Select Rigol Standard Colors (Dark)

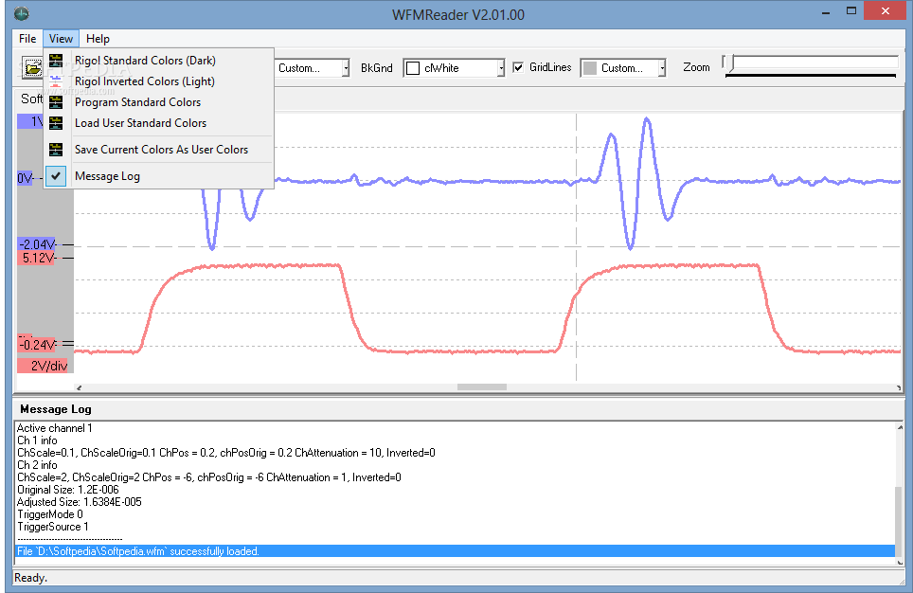point(158,61)
